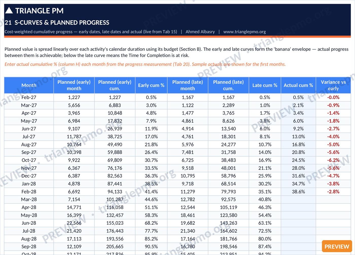
Task: Select the '21 S-CURVES & PLANNED PROGRESS' title
Action: [57, 23]
